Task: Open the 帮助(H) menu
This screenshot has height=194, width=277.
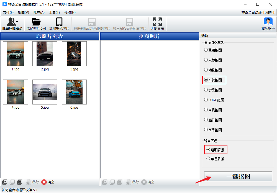Action: click(x=70, y=12)
